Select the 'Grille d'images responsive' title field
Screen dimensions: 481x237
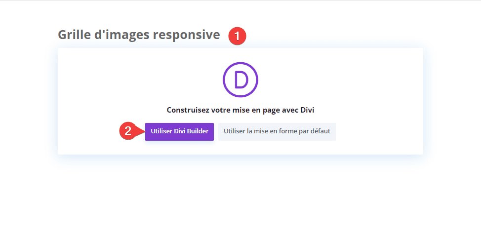pyautogui.click(x=139, y=35)
